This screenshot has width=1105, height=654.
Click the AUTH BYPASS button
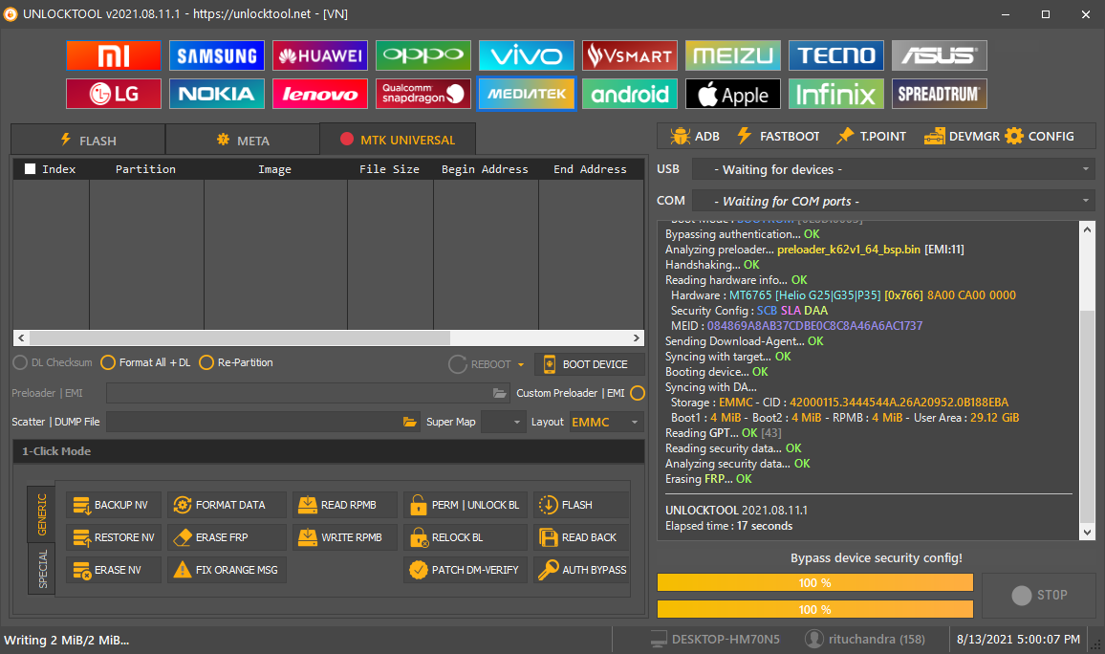581,570
